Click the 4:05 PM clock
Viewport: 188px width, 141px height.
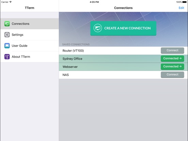click(x=94, y=2)
